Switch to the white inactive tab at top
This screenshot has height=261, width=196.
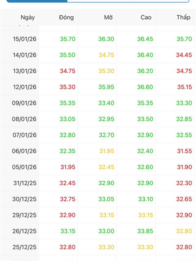point(128,1)
